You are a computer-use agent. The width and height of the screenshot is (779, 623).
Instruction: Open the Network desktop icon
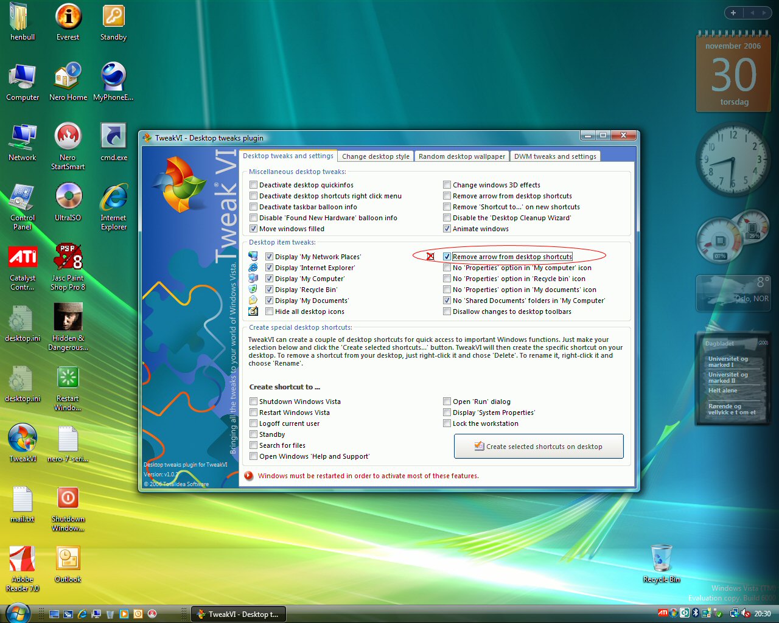[23, 142]
